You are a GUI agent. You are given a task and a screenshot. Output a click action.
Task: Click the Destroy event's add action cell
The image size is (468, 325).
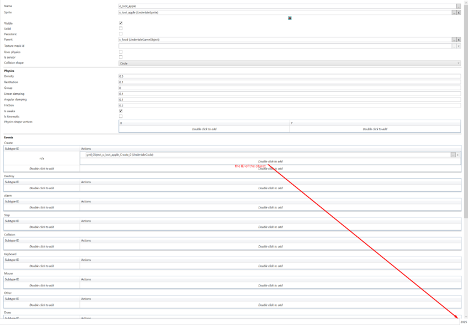270,188
